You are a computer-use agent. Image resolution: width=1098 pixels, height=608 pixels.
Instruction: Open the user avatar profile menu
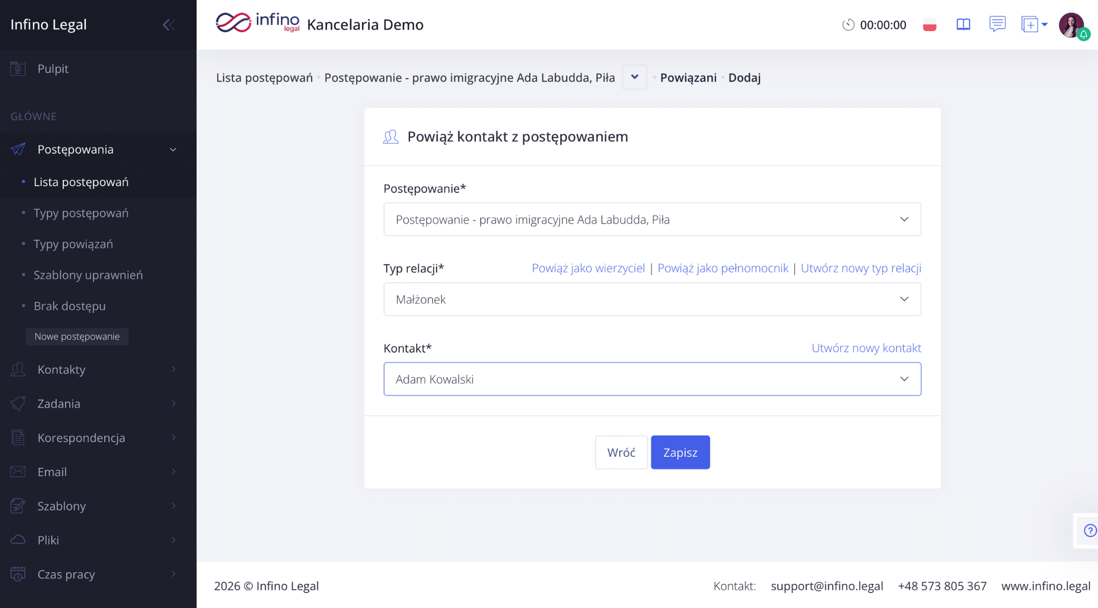point(1071,25)
